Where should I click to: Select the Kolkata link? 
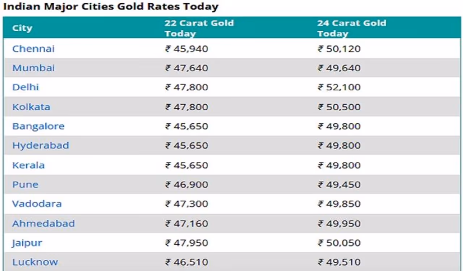click(31, 107)
